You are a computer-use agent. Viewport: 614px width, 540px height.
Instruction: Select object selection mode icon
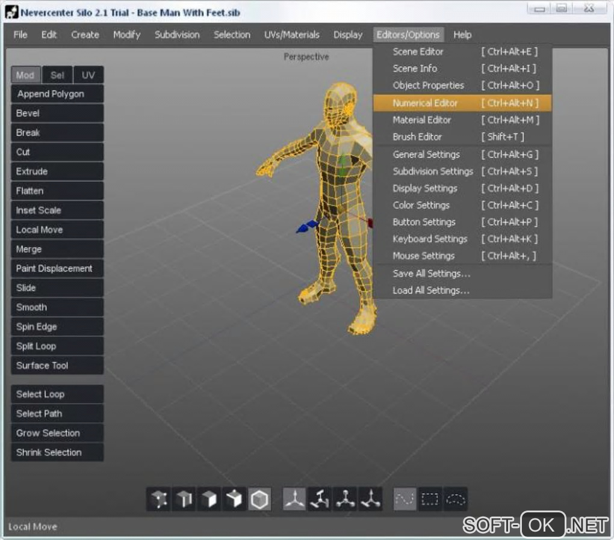259,499
